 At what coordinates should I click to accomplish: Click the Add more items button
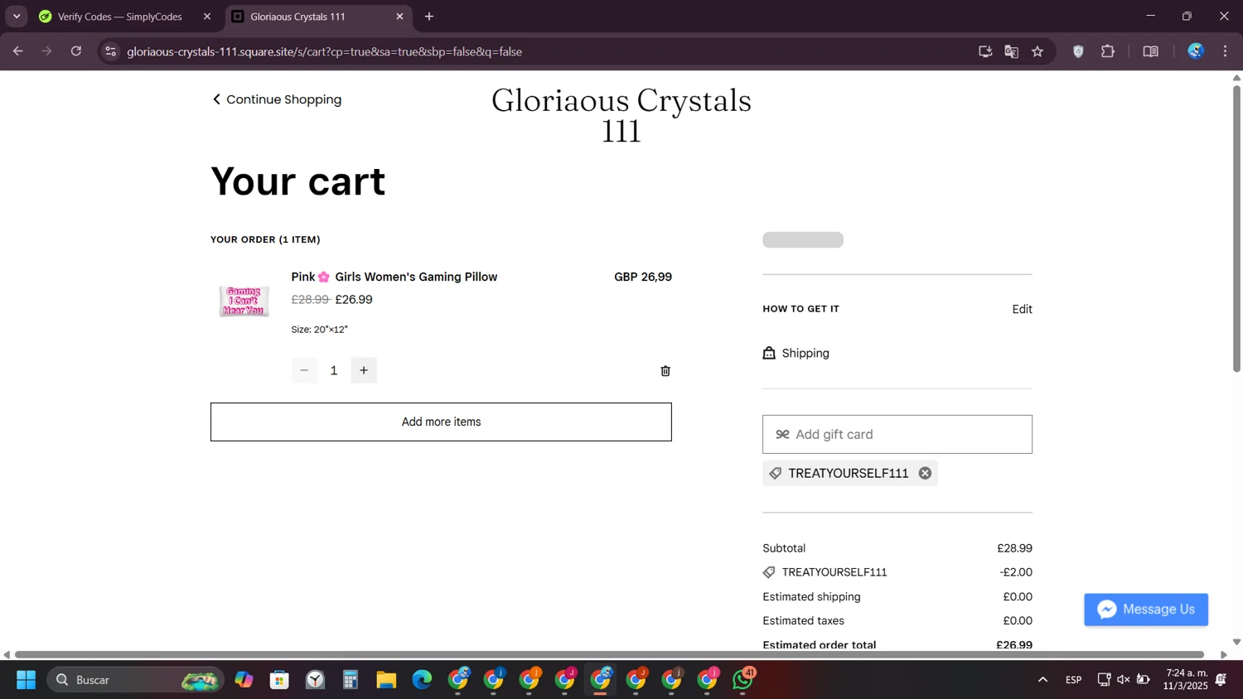[441, 422]
